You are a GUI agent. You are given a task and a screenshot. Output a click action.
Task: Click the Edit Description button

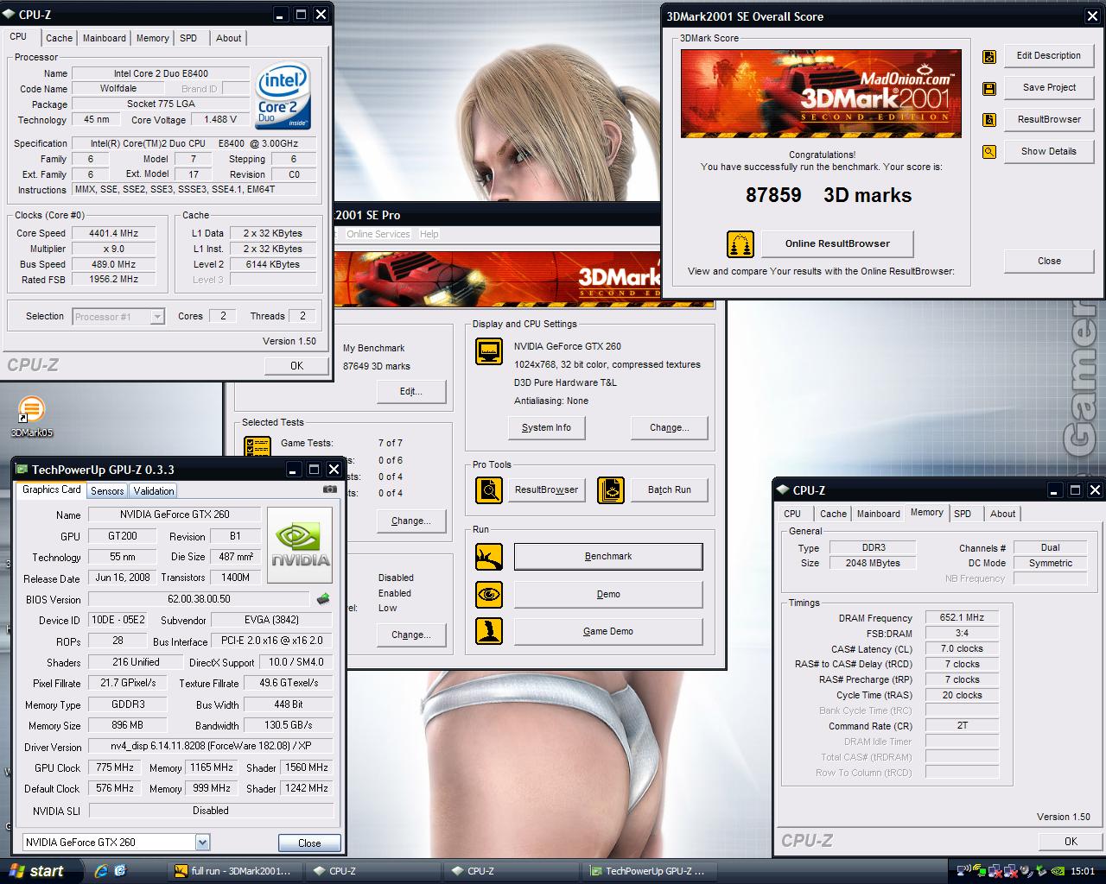(x=1048, y=56)
